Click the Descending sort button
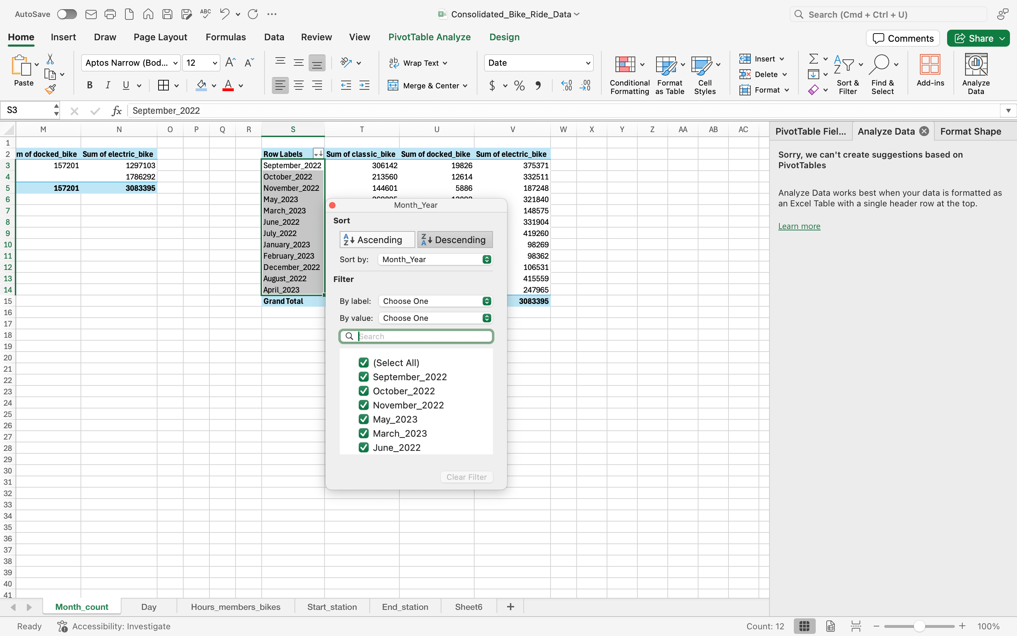 [454, 239]
